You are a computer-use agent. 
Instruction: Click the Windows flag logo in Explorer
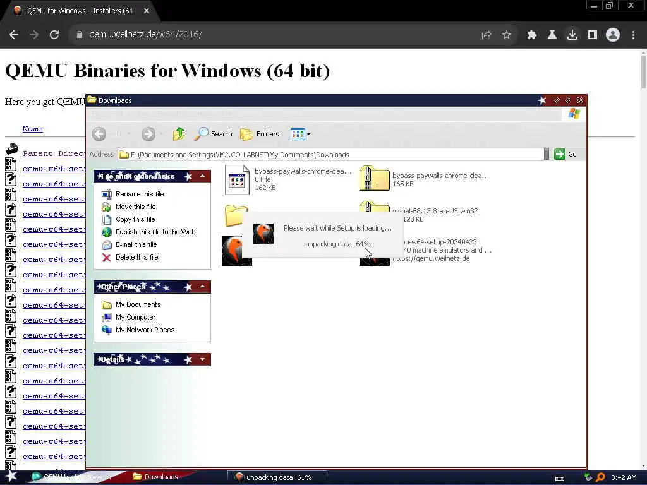pos(574,114)
